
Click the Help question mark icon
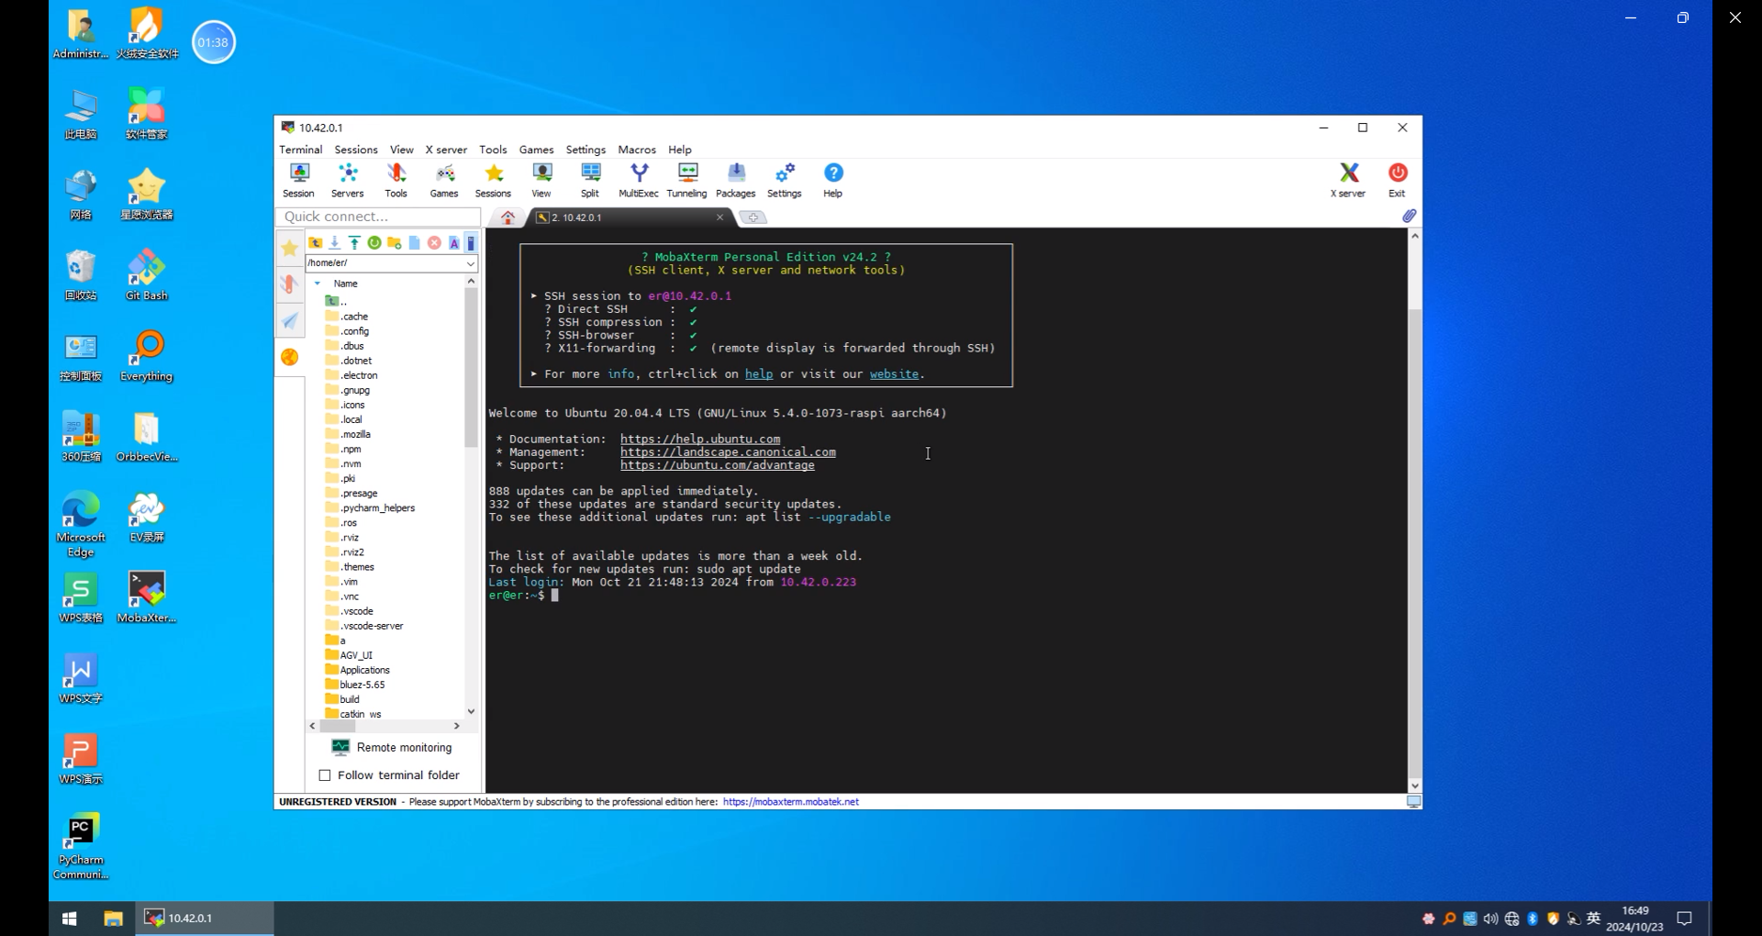(833, 180)
